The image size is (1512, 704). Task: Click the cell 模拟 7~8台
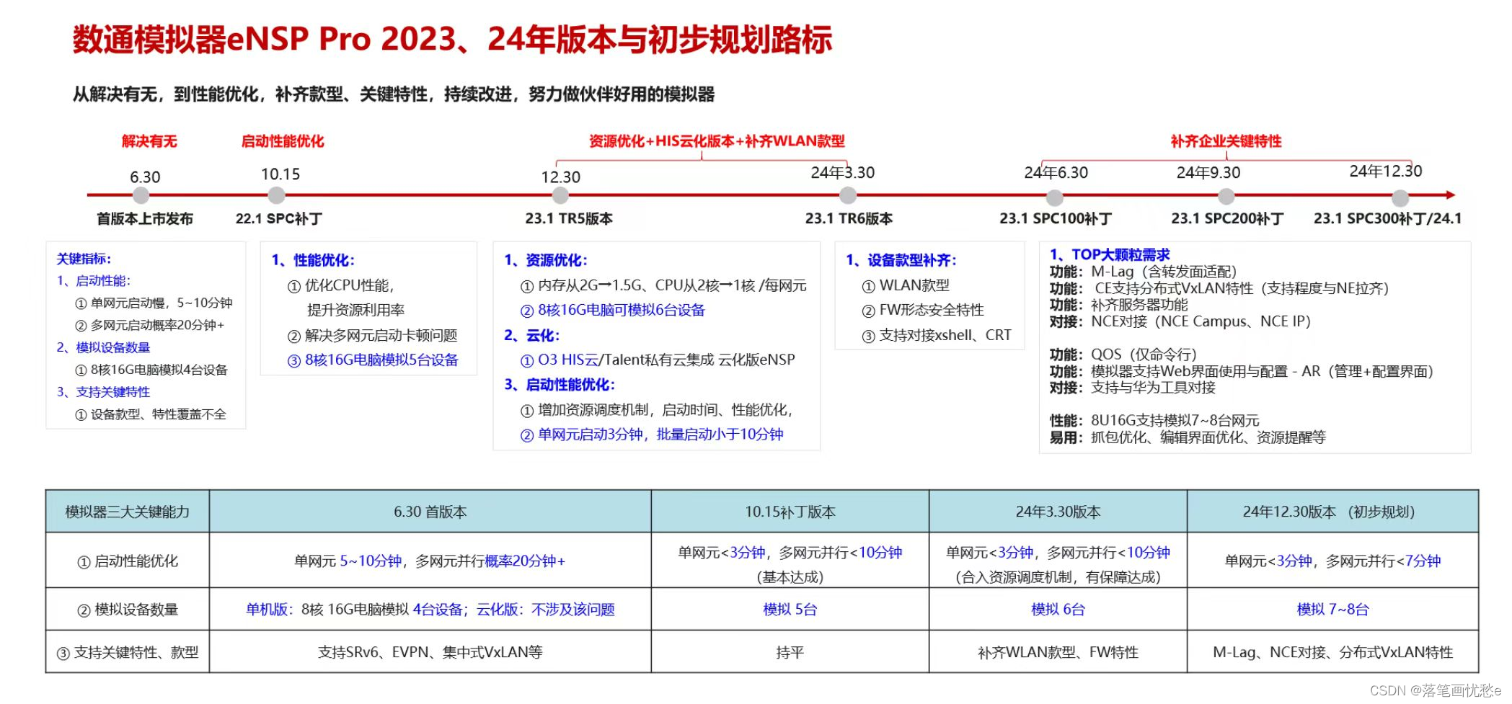click(x=1333, y=610)
